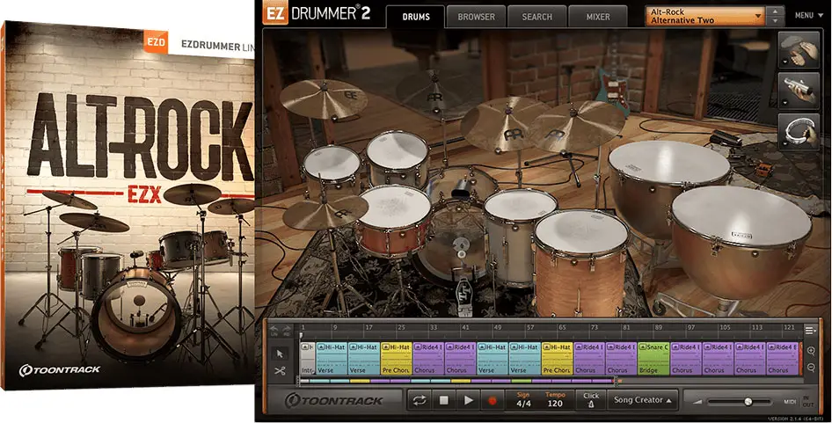Viewport: 832px width, 423px height.
Task: Open the tambourine instrument dropdown arrow
Action: click(x=785, y=143)
